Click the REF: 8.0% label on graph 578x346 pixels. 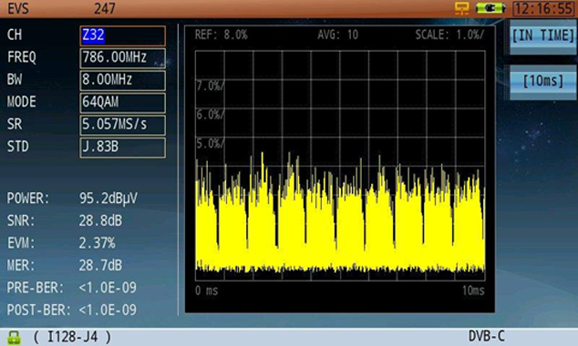pos(222,35)
